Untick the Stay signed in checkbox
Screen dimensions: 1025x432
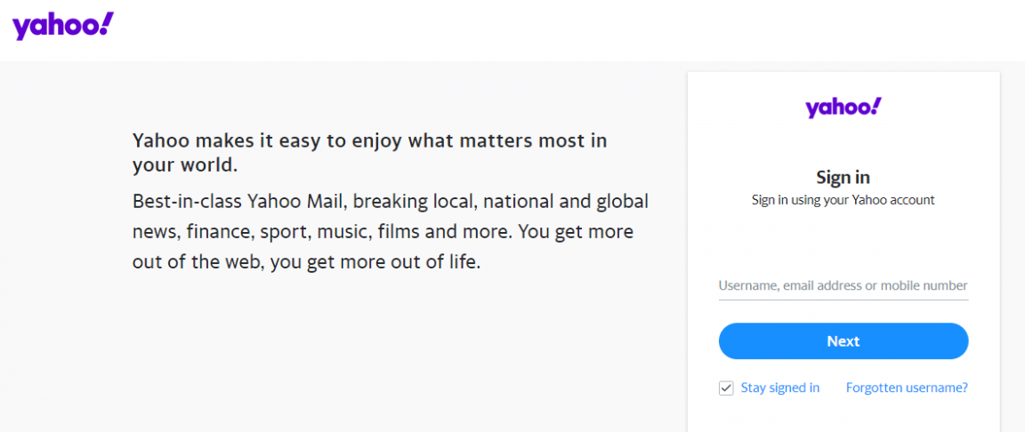[x=726, y=388]
